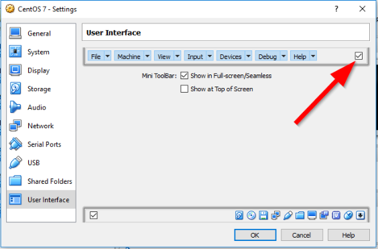The height and width of the screenshot is (249, 378).
Task: Select the User Interface label
Action: coord(48,200)
